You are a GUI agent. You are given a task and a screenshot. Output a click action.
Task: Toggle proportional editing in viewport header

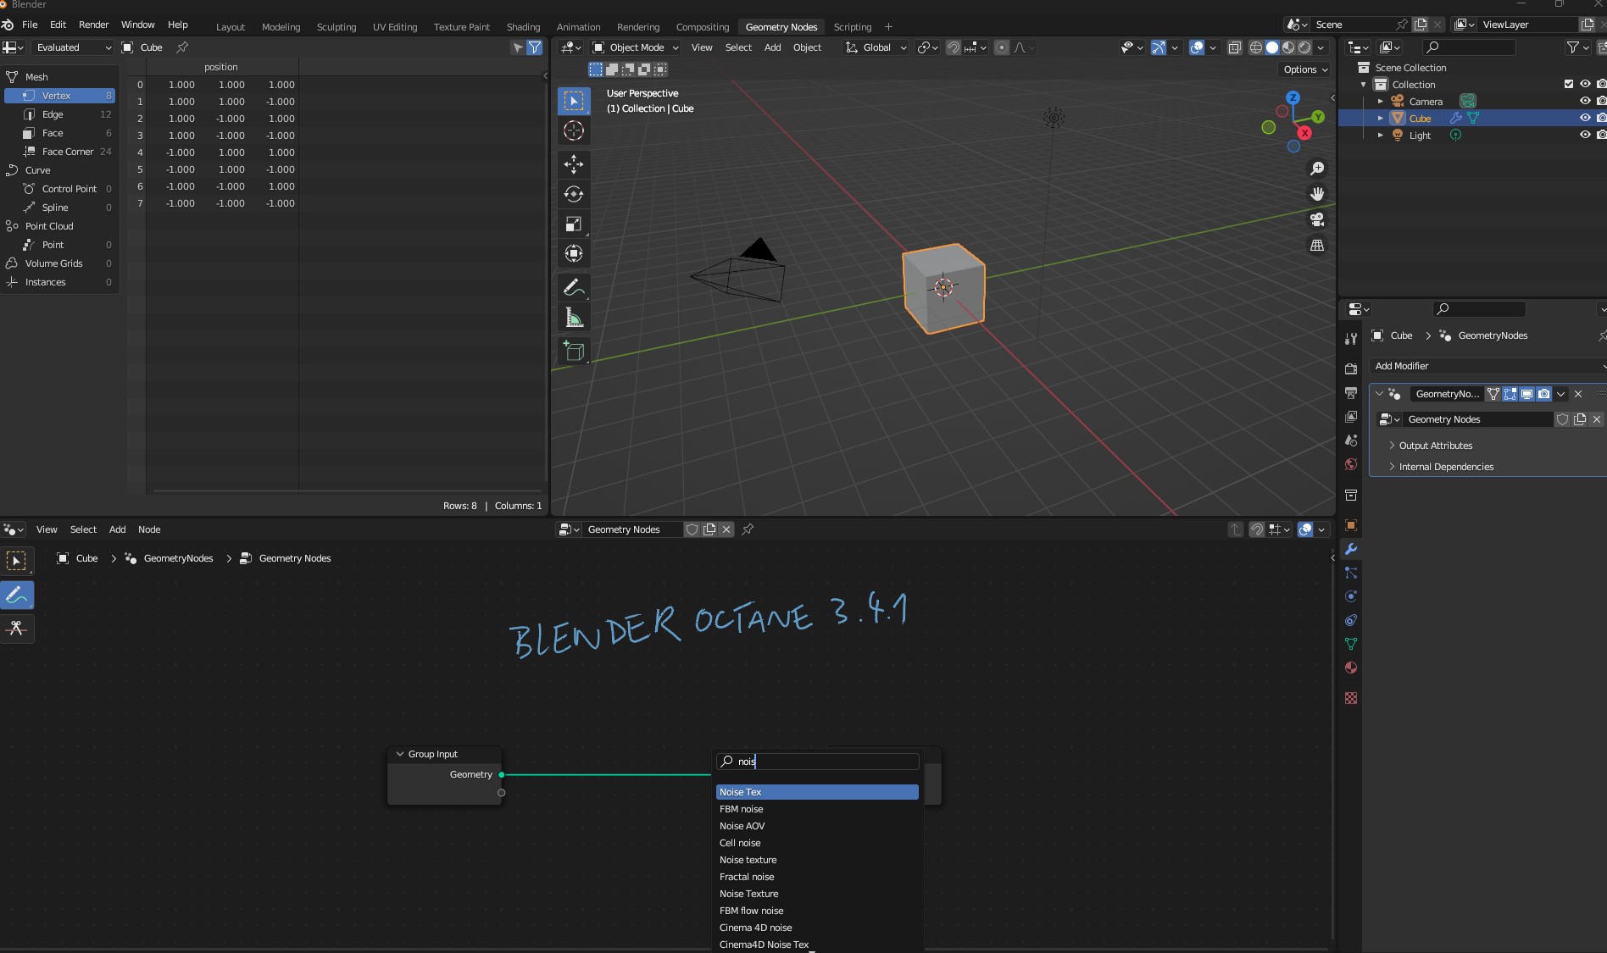[1002, 47]
